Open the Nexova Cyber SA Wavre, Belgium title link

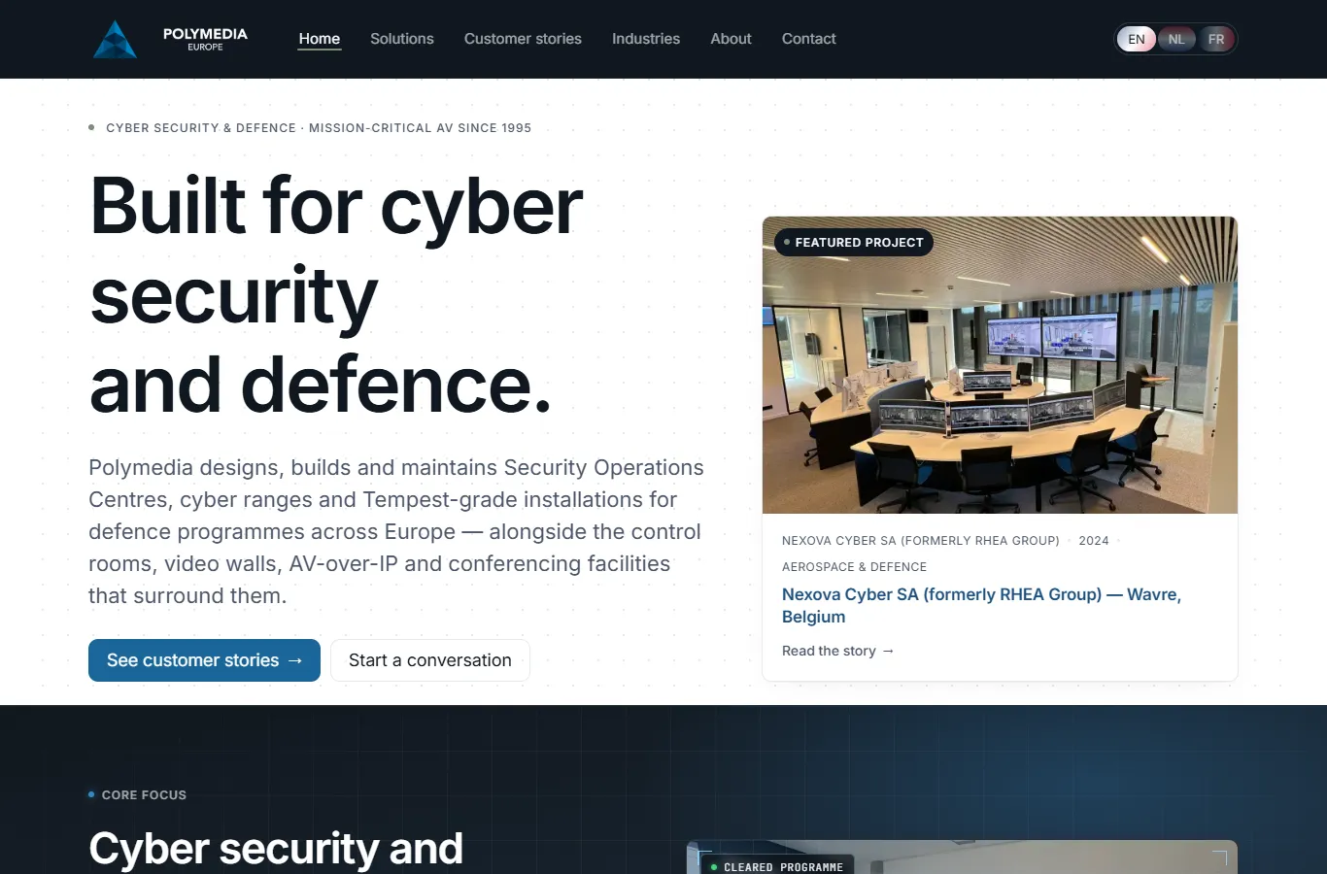click(981, 605)
